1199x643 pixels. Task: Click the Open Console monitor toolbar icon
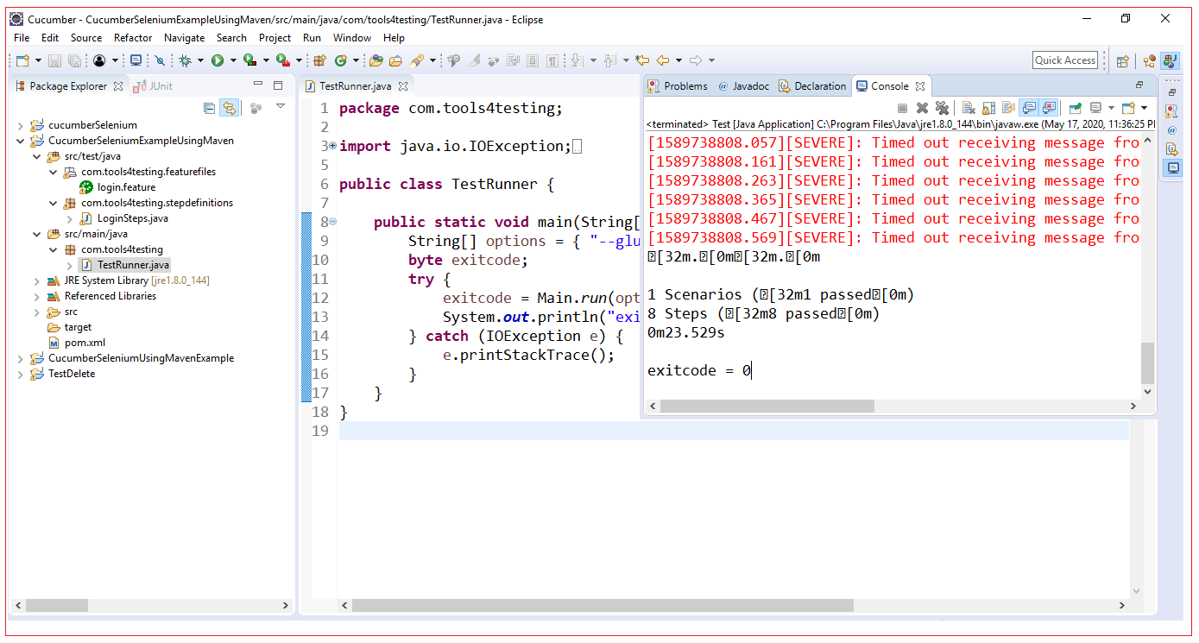[136, 60]
